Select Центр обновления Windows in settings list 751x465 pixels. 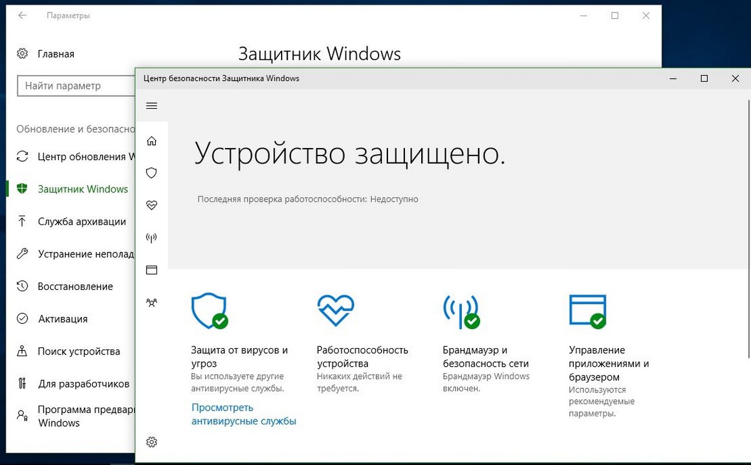[x=86, y=156]
